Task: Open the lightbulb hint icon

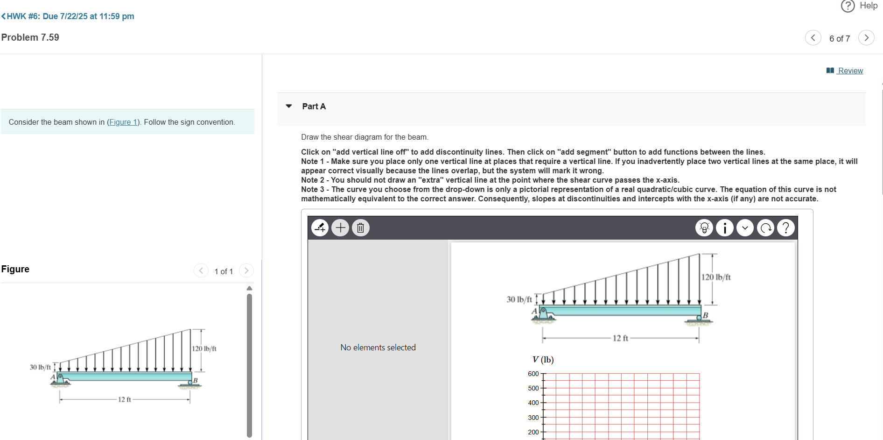Action: 704,227
